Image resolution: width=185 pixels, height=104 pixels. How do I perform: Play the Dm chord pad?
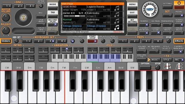29,66
